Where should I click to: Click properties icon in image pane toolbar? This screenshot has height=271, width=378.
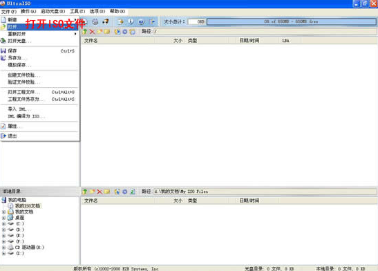[x=117, y=32]
